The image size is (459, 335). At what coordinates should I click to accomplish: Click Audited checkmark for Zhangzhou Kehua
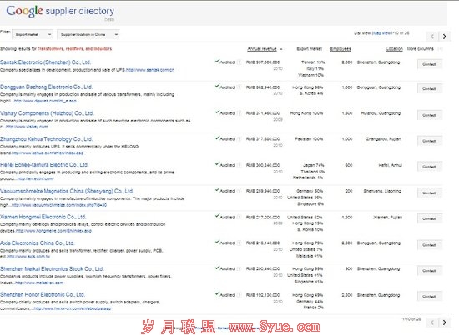(x=217, y=138)
